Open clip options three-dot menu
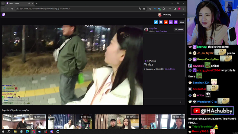The width and height of the screenshot is (238, 134). pyautogui.click(x=181, y=102)
